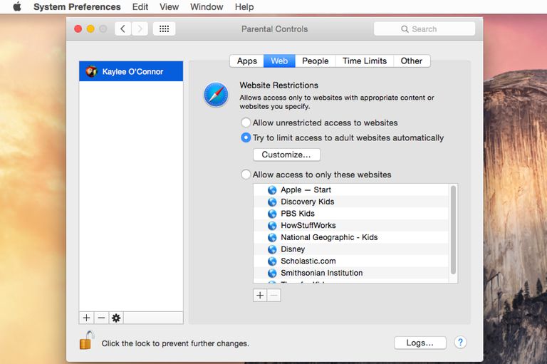Image resolution: width=547 pixels, height=364 pixels.
Task: Click the globe icon beside Disney
Action: pos(272,249)
